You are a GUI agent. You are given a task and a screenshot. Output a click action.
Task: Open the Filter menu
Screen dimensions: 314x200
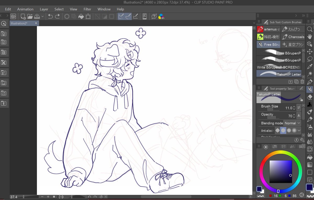[x=87, y=9]
